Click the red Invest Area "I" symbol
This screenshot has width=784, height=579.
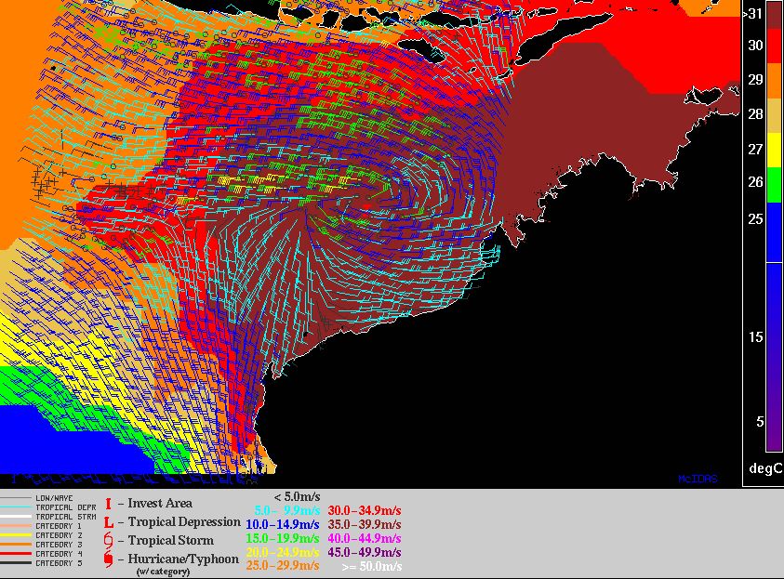(x=108, y=503)
